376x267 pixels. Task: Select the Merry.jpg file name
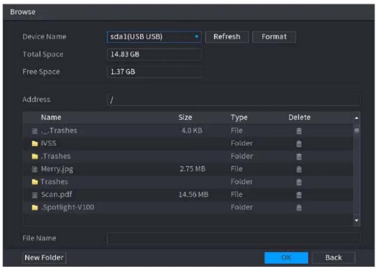click(57, 169)
